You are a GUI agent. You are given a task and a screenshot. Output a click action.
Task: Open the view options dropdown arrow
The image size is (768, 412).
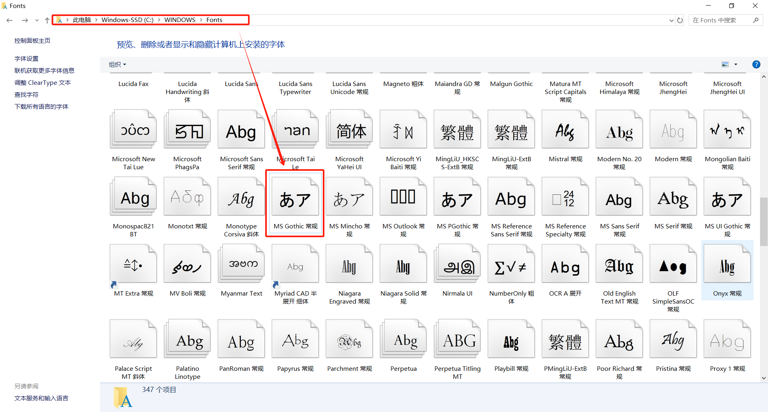tap(736, 64)
